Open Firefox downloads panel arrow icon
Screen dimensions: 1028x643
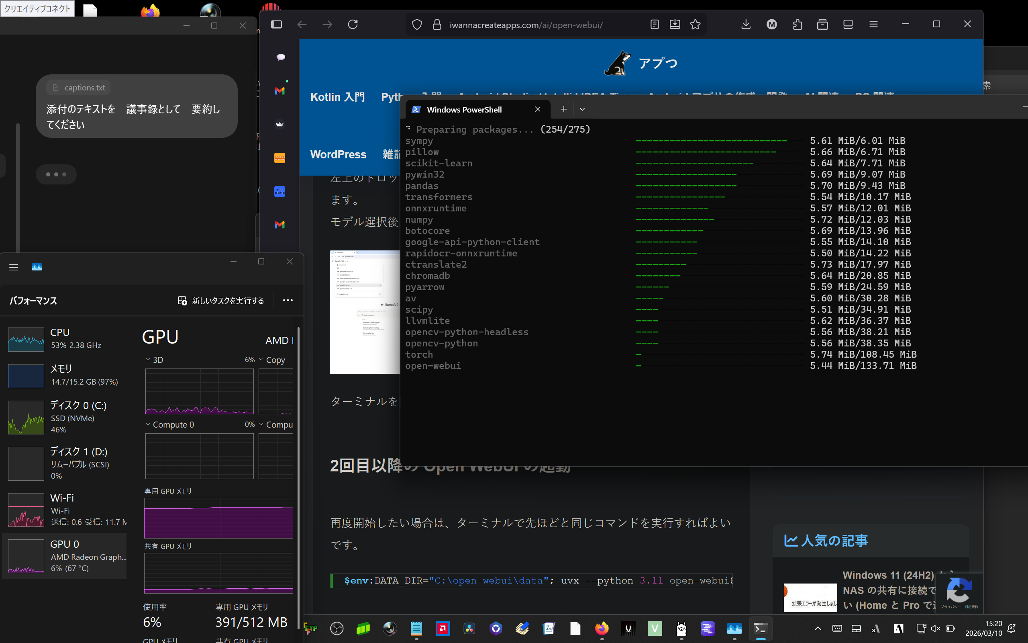(746, 25)
